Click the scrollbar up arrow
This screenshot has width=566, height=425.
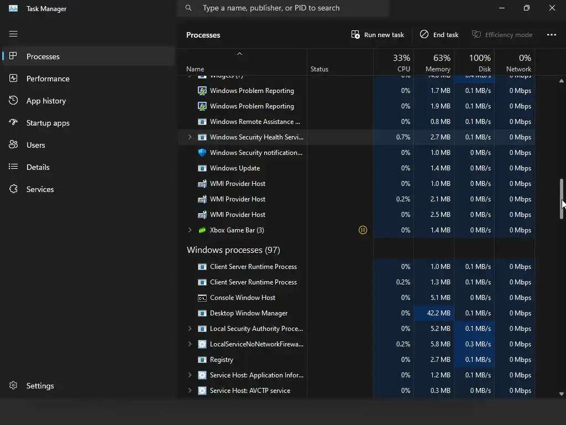click(x=562, y=81)
